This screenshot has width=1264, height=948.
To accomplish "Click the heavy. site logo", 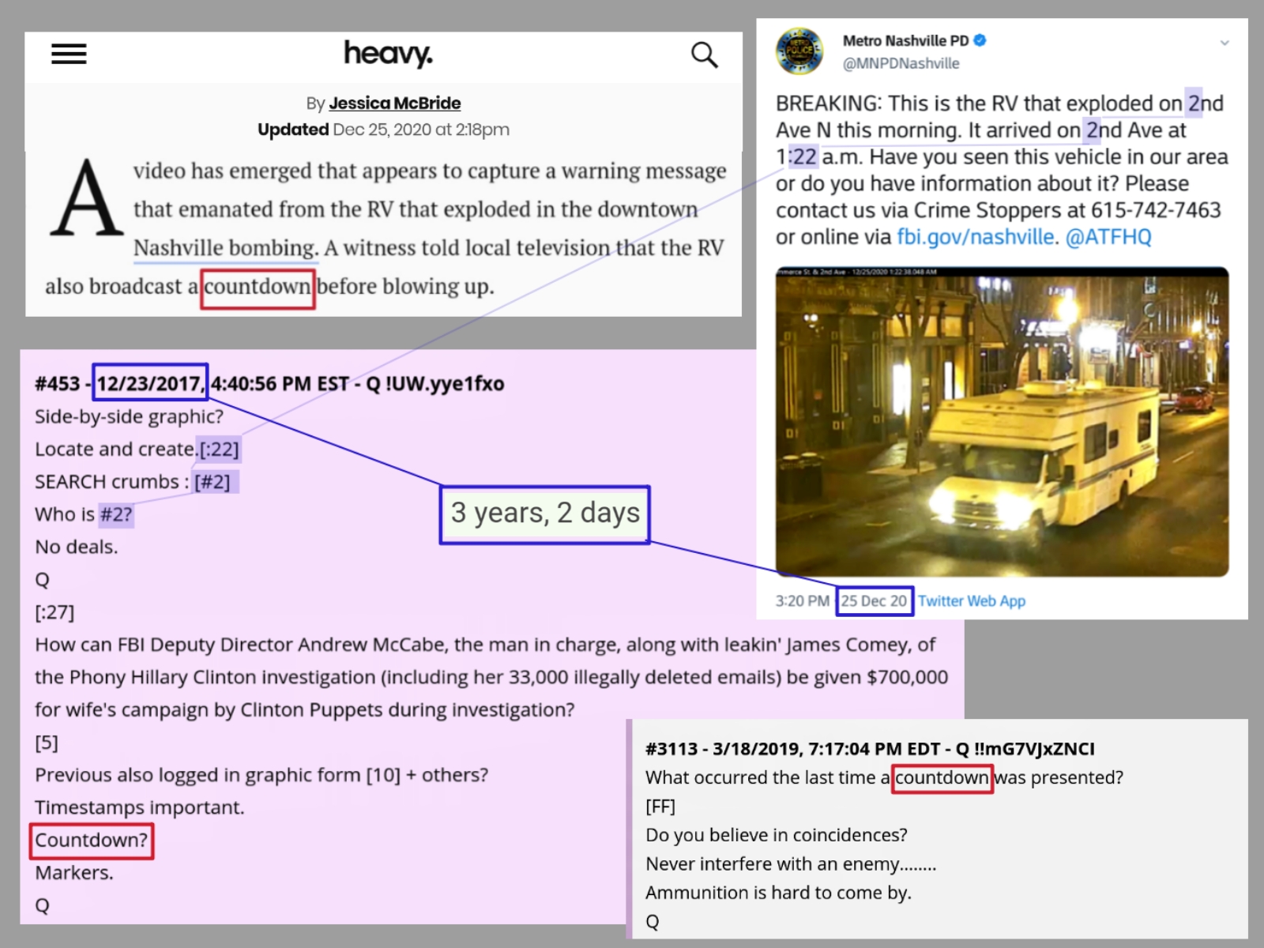I will (388, 54).
